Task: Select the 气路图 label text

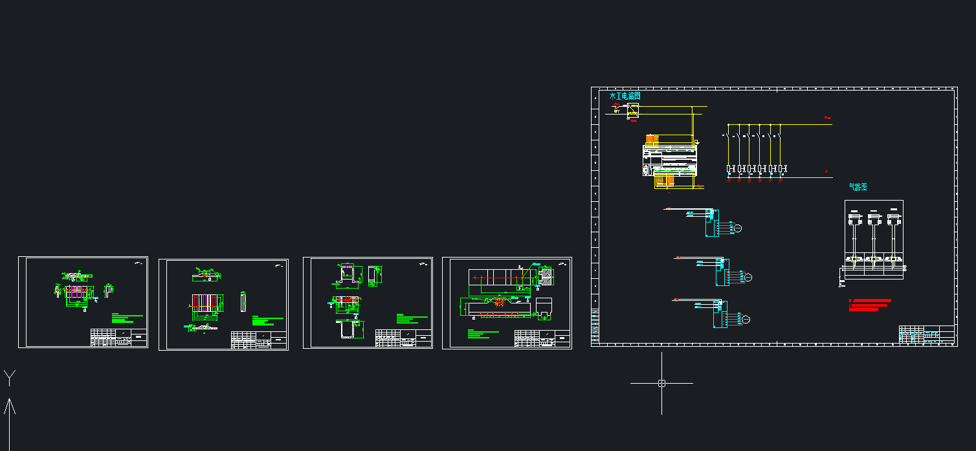Action: [x=858, y=186]
